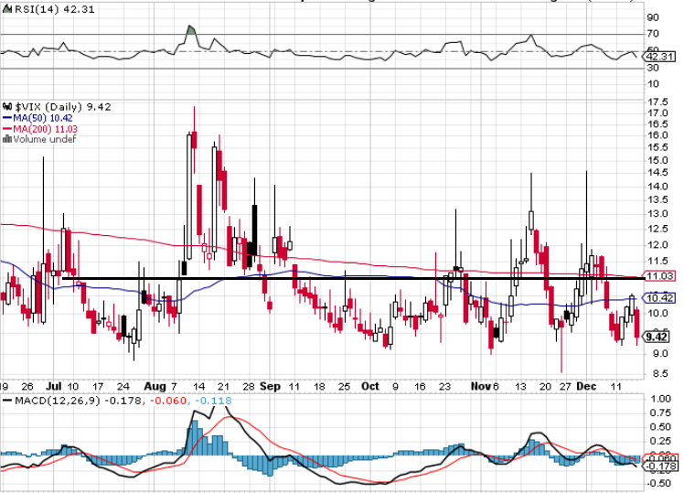Click the MACD line icon in bottom panel

click(x=5, y=399)
